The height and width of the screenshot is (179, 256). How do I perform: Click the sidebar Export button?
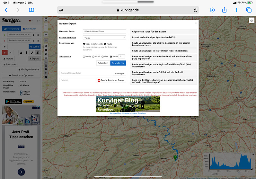(x=34, y=58)
